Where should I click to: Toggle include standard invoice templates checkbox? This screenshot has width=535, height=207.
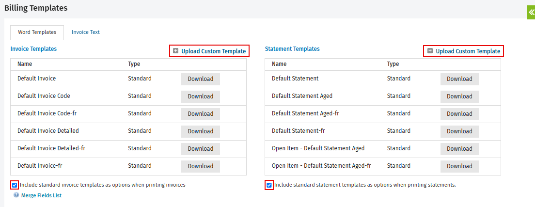[x=15, y=185]
